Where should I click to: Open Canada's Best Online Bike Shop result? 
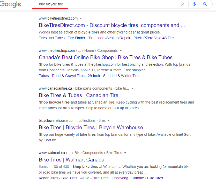(x=108, y=58)
